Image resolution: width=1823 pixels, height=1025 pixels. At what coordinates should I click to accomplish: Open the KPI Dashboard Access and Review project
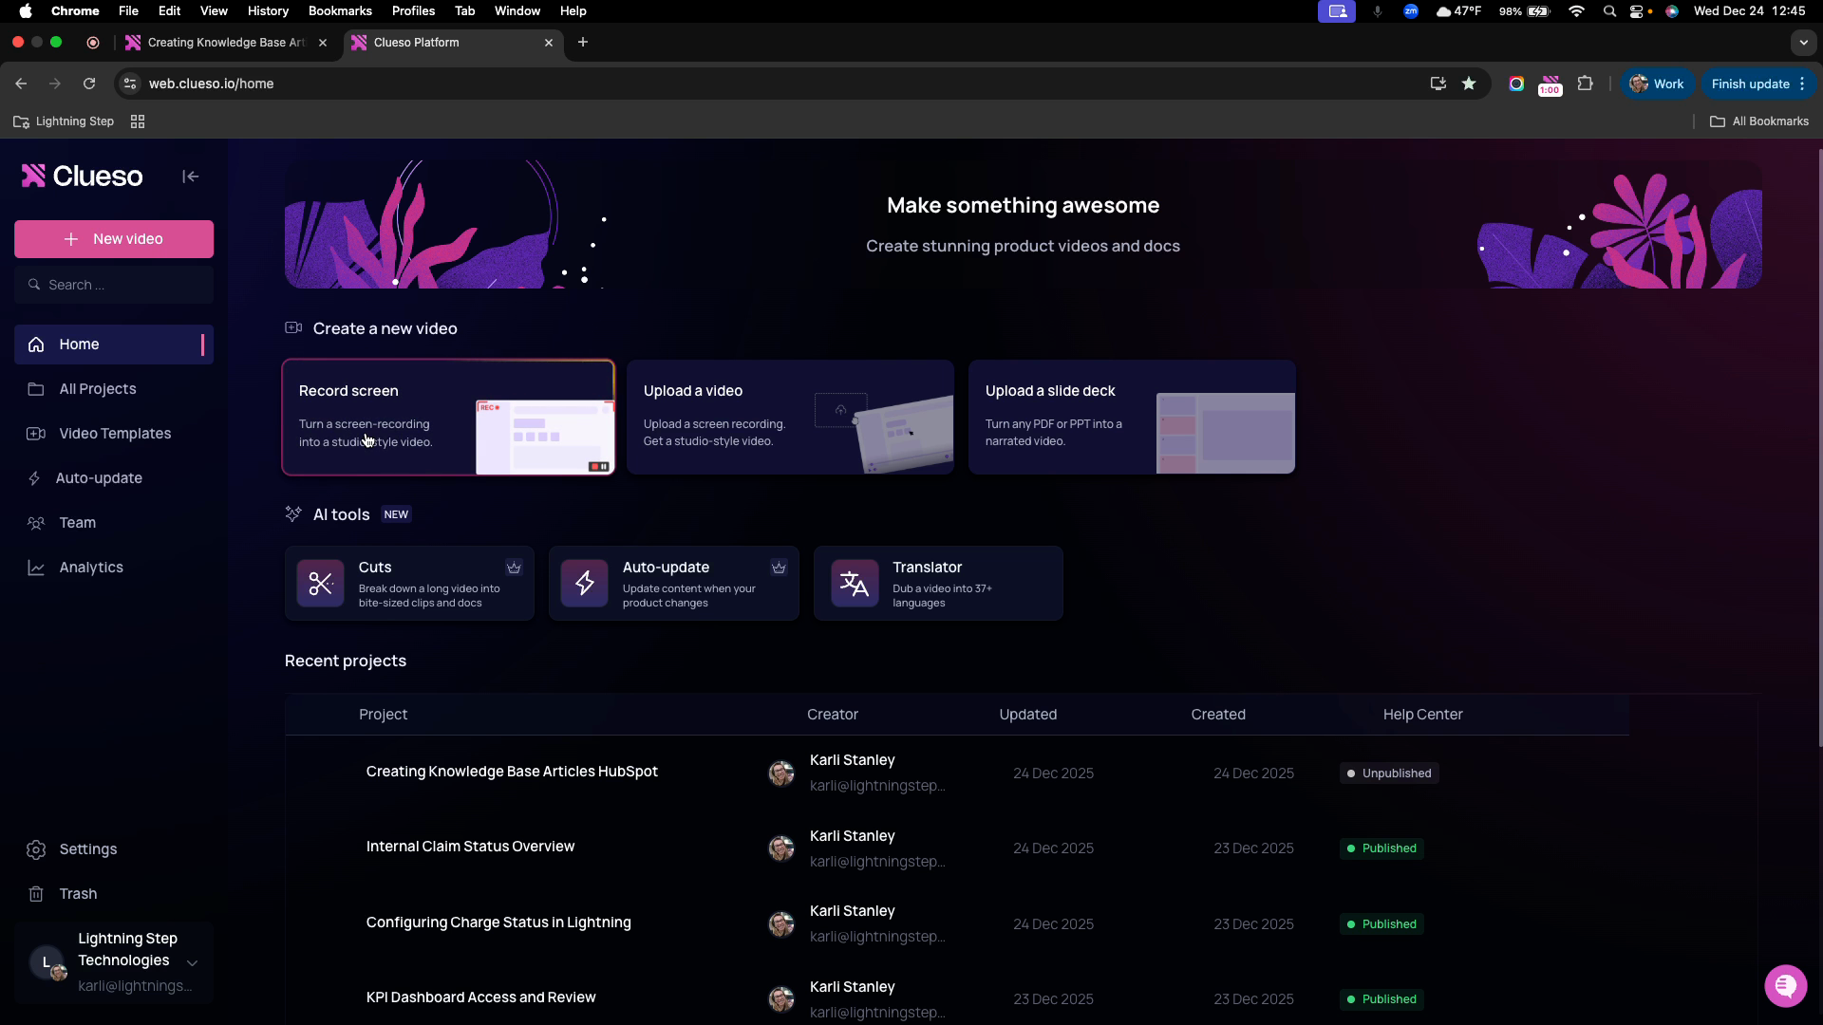480,997
